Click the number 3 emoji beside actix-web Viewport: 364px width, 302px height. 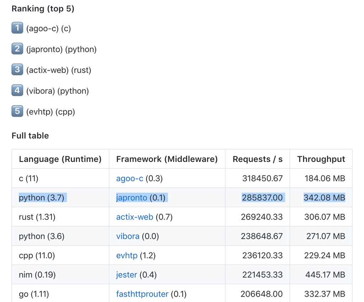pyautogui.click(x=17, y=70)
